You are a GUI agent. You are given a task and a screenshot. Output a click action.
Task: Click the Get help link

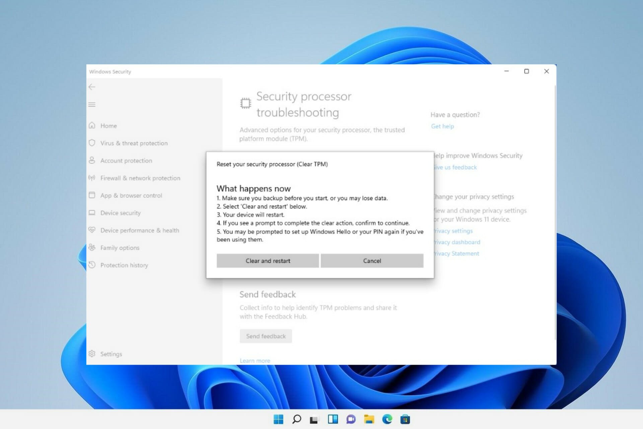tap(442, 126)
